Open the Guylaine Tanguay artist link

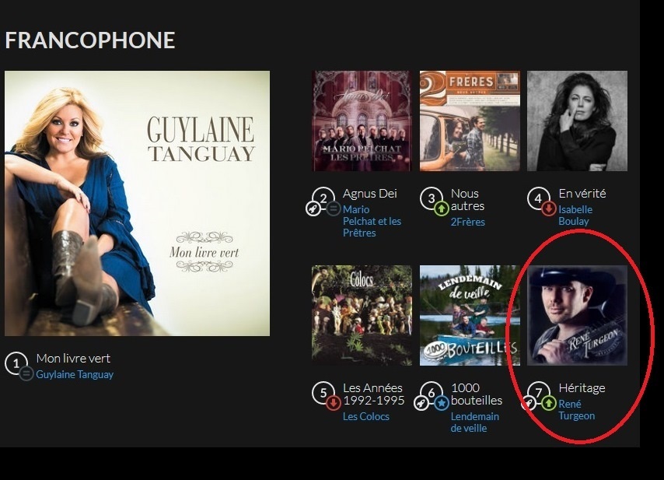tap(75, 374)
